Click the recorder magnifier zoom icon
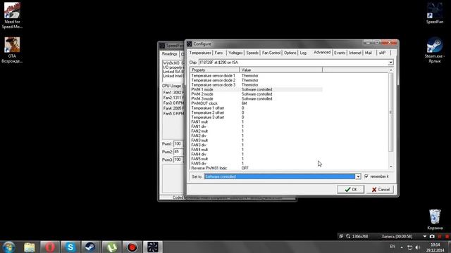This screenshot has height=253, width=451. coord(348,236)
